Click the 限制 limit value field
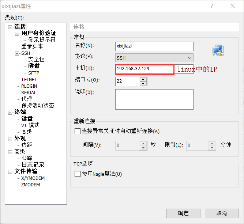The image size is (244, 224). (198, 146)
